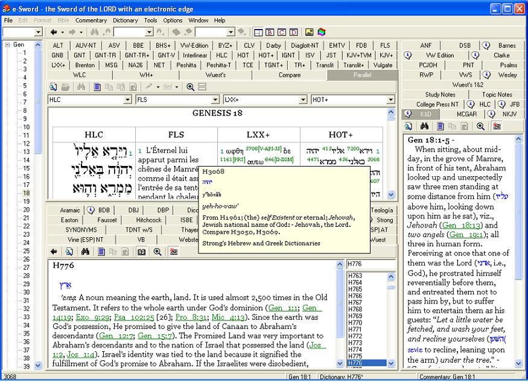The width and height of the screenshot is (528, 382).
Task: Follow the Gen 19:1 link in commentary
Action: click(x=466, y=235)
